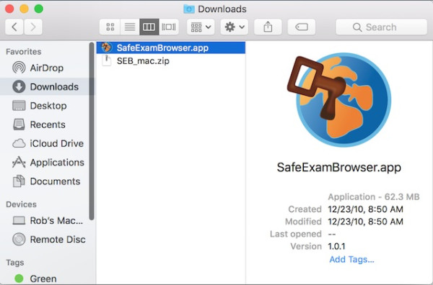Click inside the Search field
Viewport: 433px width, 285px height.
[381, 27]
